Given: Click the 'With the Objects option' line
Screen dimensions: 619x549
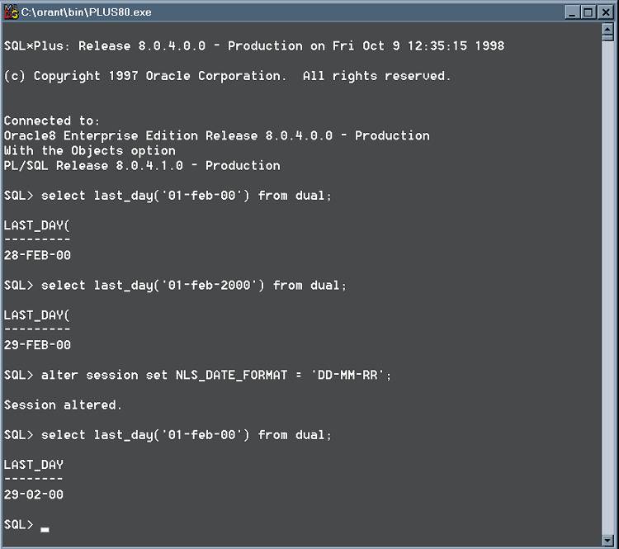Looking at the screenshot, I should [90, 151].
